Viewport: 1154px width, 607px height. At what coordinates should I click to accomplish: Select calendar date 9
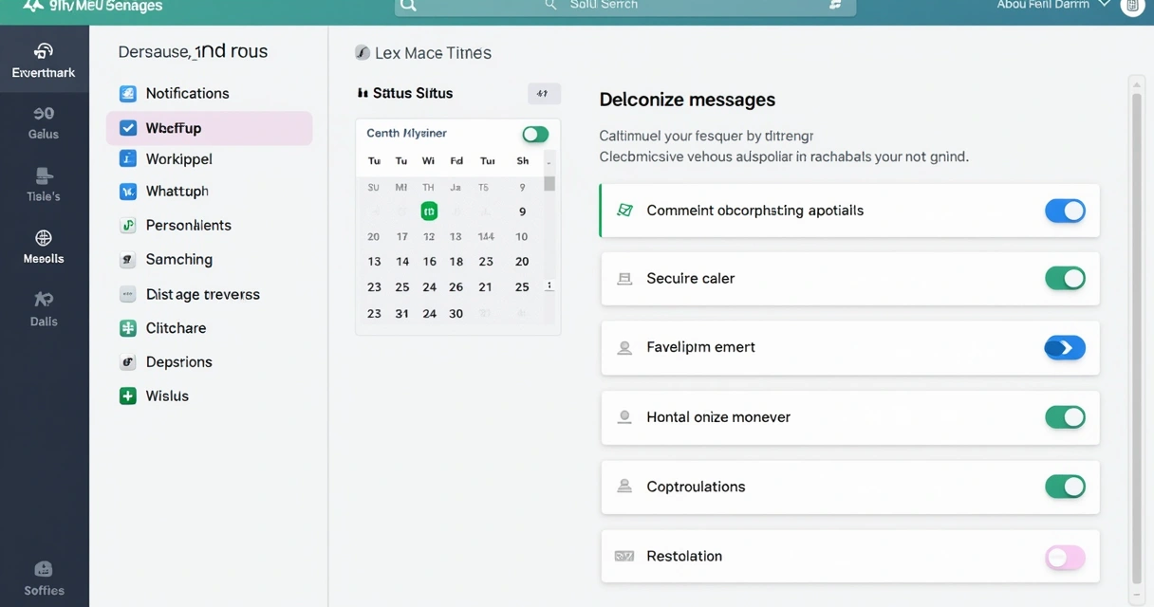522,212
